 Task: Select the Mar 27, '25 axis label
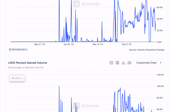click(41, 44)
